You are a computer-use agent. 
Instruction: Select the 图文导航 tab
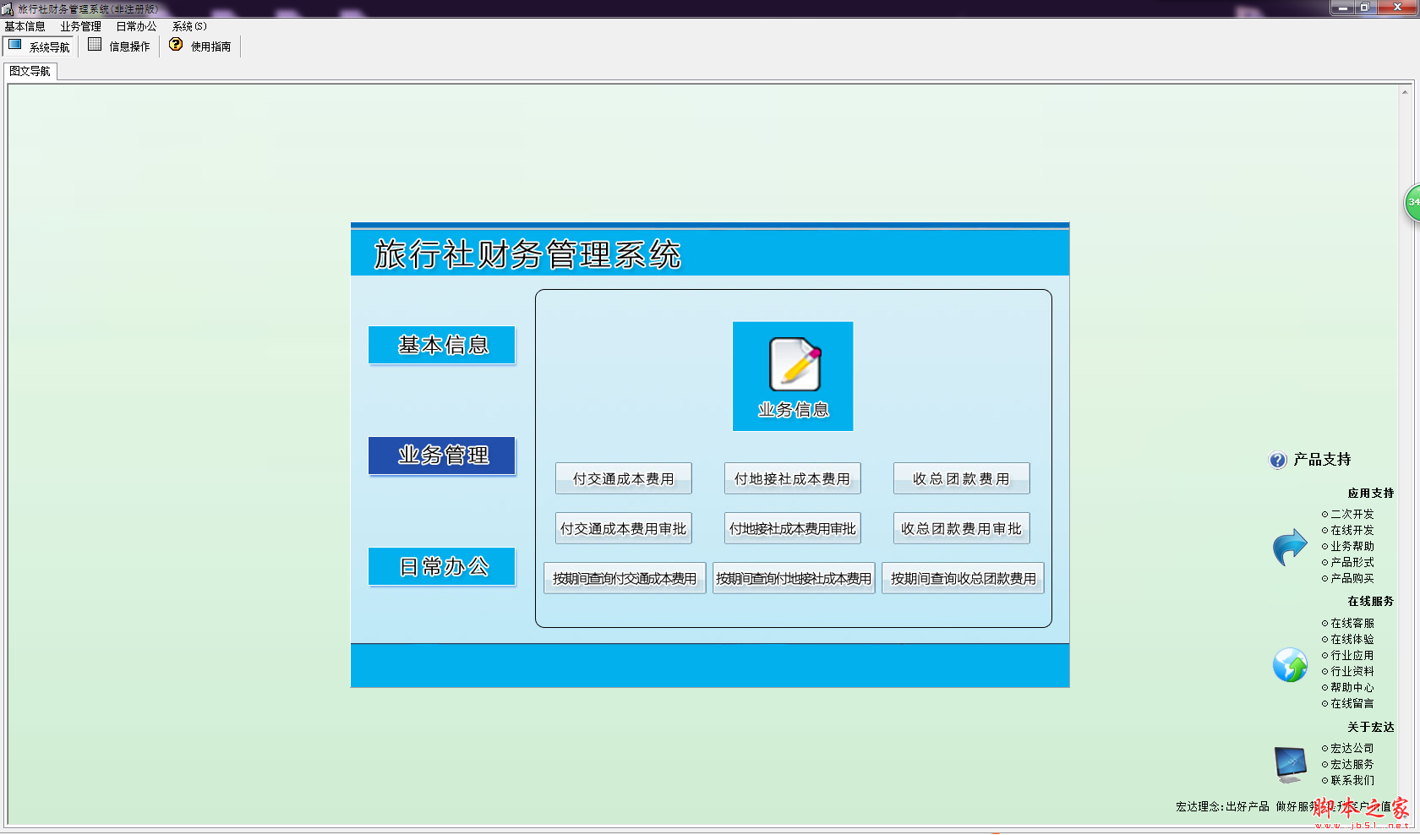(30, 71)
